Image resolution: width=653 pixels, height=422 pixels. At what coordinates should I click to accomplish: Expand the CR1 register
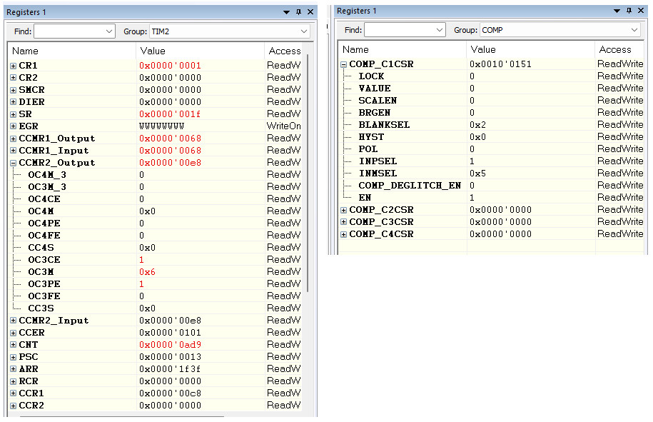pyautogui.click(x=12, y=65)
